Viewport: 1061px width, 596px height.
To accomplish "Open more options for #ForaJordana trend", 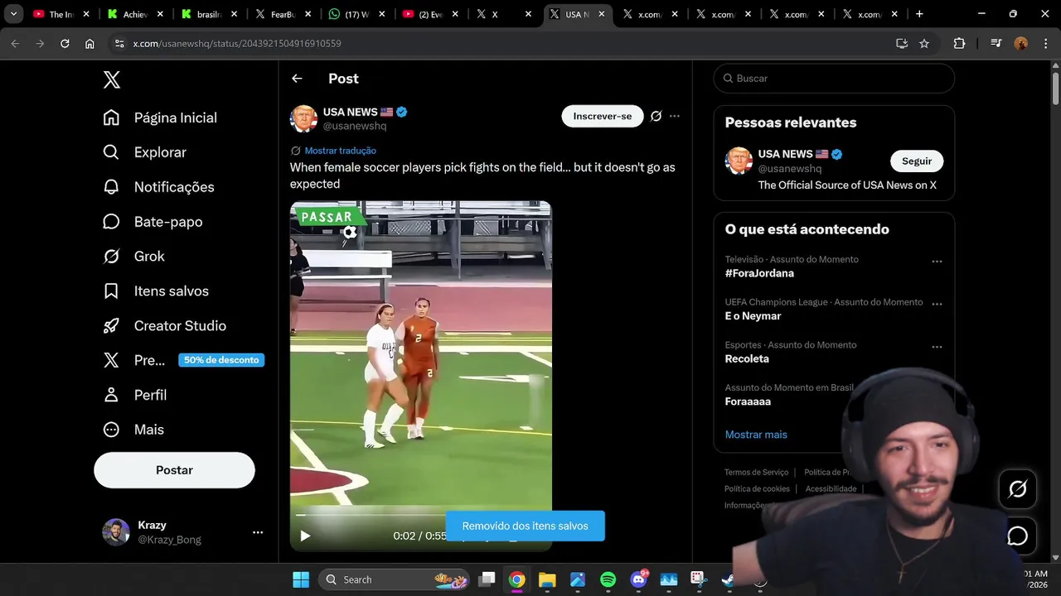I will [937, 262].
